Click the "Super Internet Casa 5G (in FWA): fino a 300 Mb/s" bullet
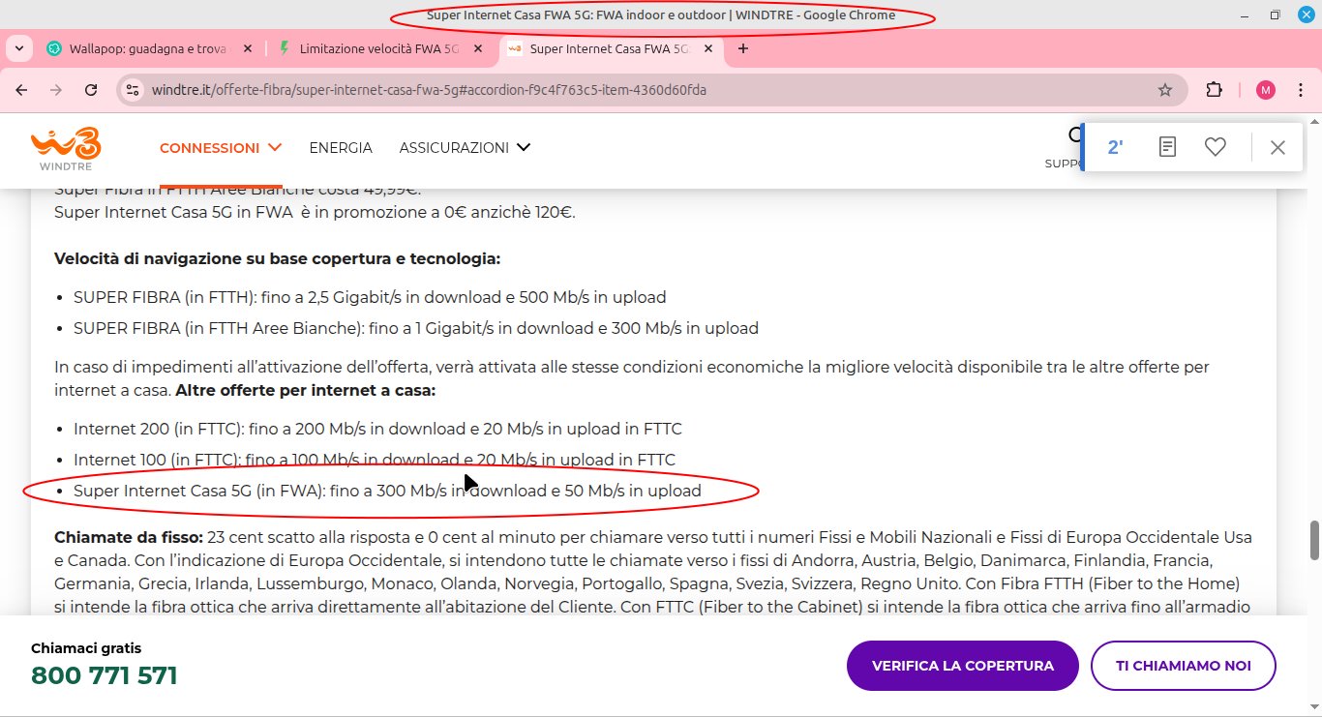 point(387,491)
